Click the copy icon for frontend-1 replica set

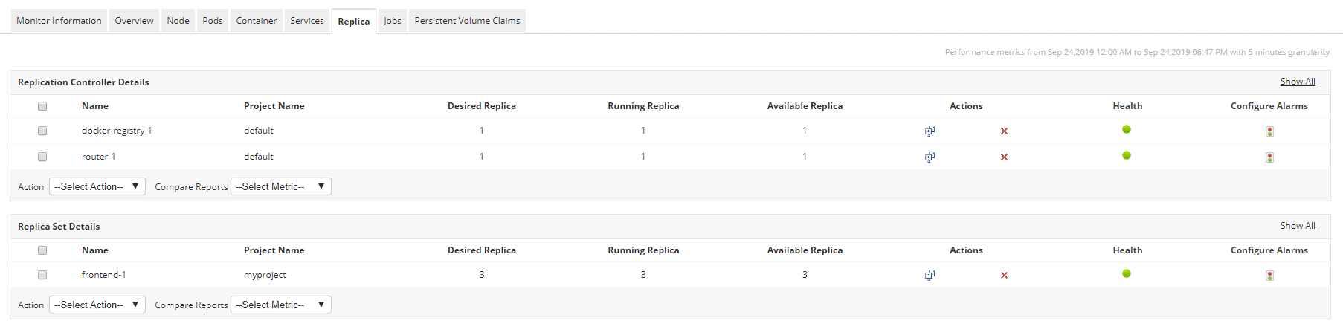[x=930, y=275]
